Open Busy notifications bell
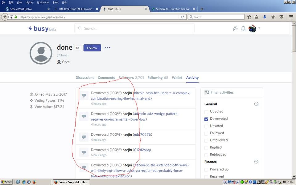Screen dimensions: 296x185 point(243,28)
